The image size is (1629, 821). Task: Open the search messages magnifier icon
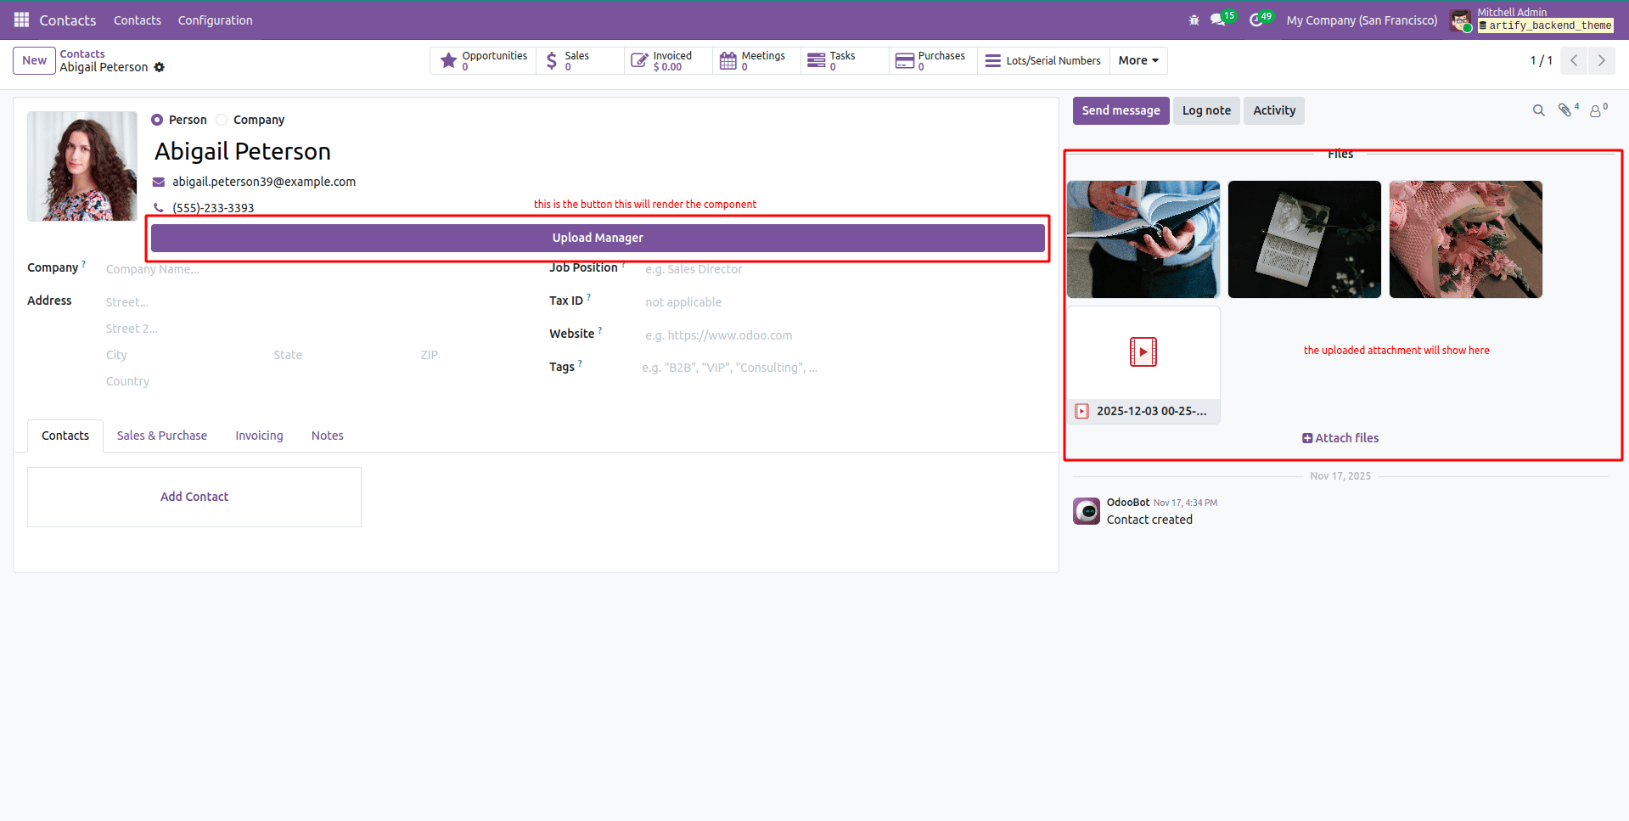click(x=1538, y=110)
